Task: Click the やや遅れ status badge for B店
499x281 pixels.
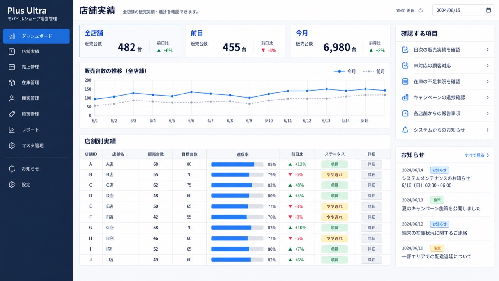Action: [334, 175]
